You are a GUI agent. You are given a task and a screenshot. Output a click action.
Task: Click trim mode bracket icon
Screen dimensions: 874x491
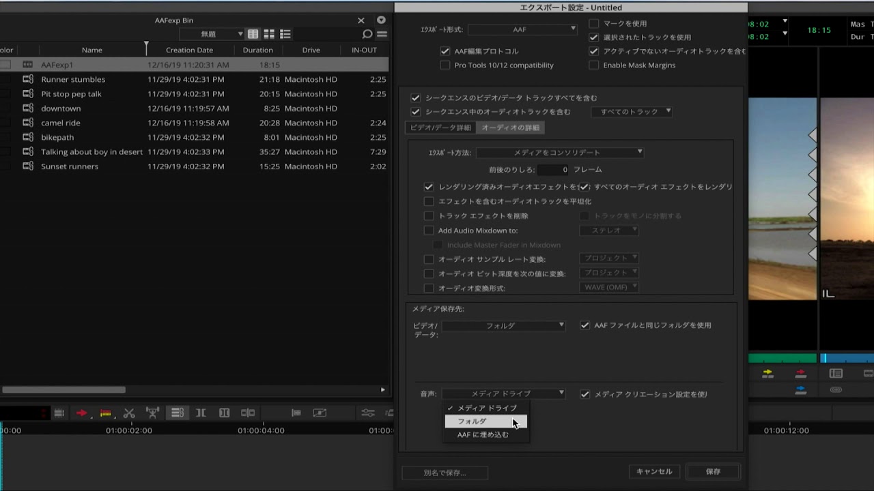point(201,413)
